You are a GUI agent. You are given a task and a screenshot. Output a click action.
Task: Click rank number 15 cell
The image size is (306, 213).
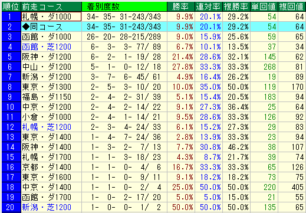[11, 157]
